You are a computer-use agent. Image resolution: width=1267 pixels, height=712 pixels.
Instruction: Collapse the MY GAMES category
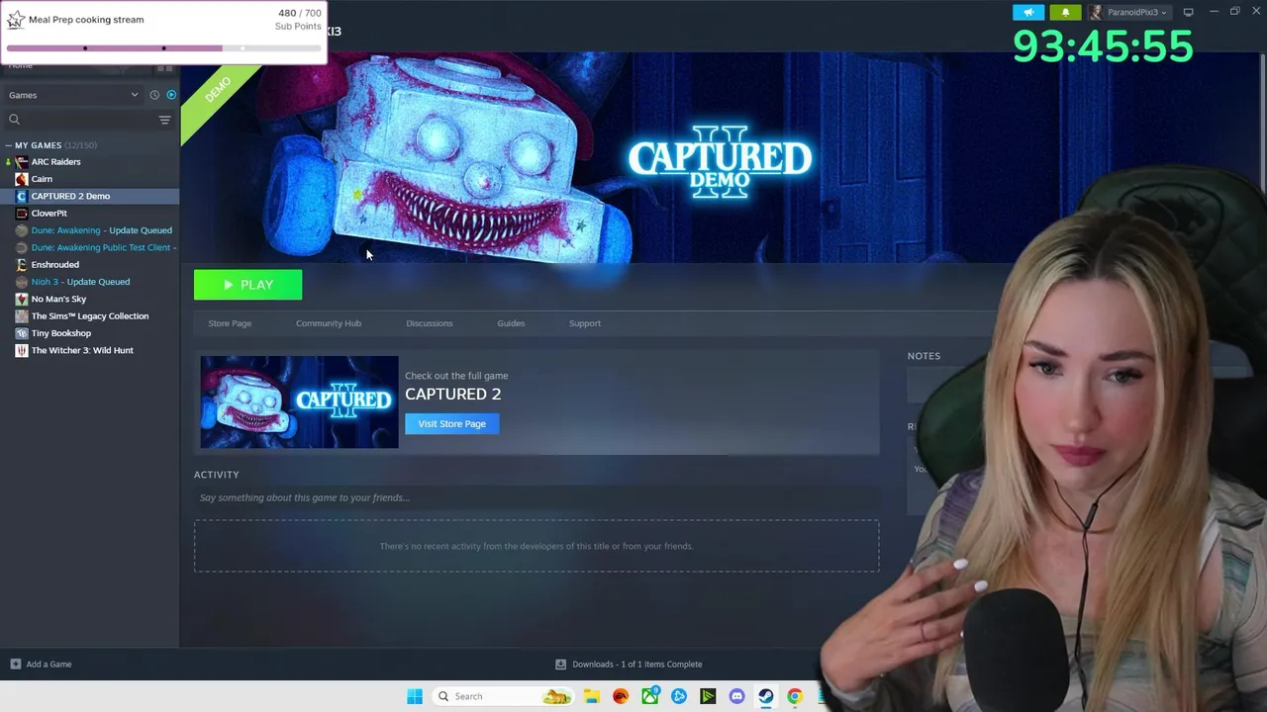coord(9,145)
